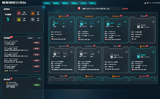160x99 pixels.
Task: Click the orange warning triangle icon
Action: 33,13
